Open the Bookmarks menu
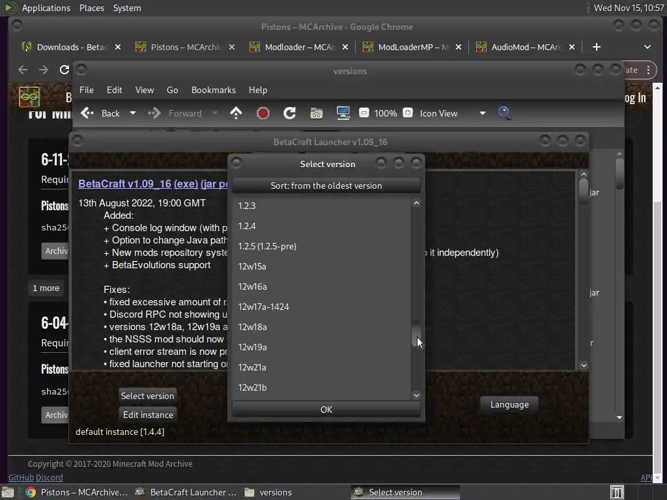The image size is (667, 500). [214, 90]
